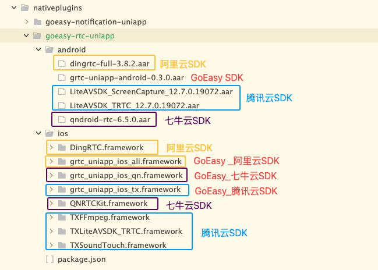Collapse the android folder chevron
The image size is (378, 270).
[x=38, y=49]
